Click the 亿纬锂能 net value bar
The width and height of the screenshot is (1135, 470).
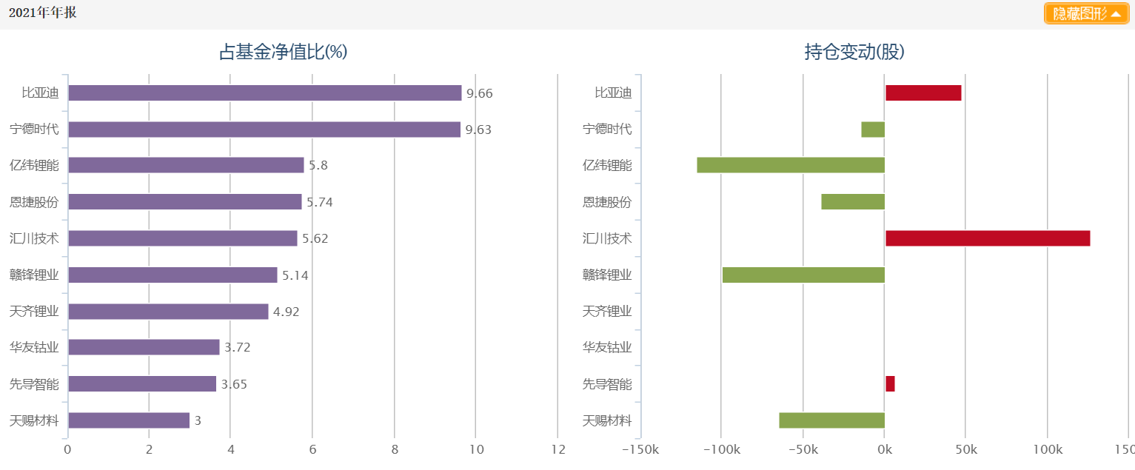pyautogui.click(x=185, y=165)
